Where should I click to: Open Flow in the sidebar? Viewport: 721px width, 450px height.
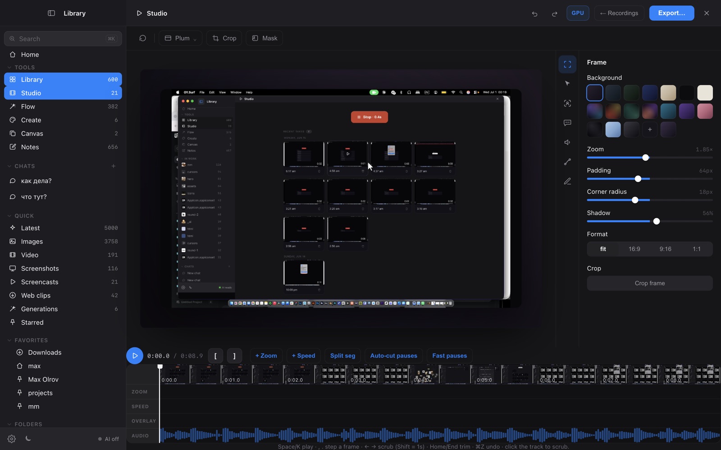click(63, 107)
